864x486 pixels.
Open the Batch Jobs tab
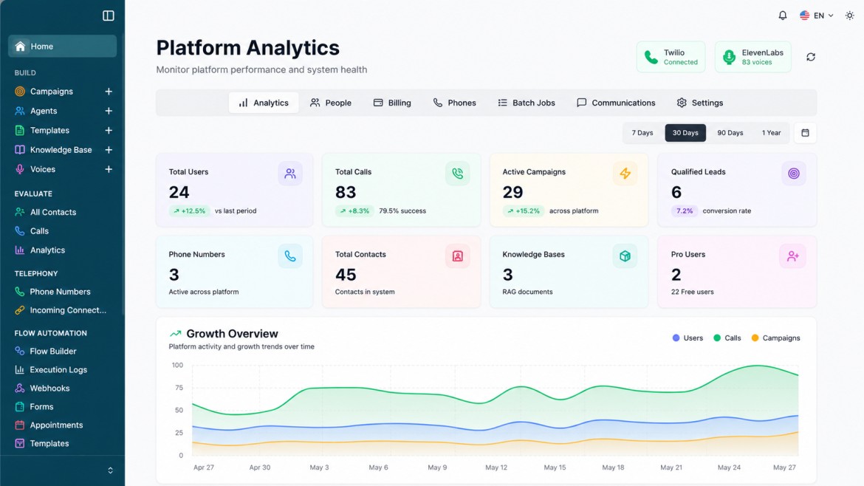click(527, 103)
